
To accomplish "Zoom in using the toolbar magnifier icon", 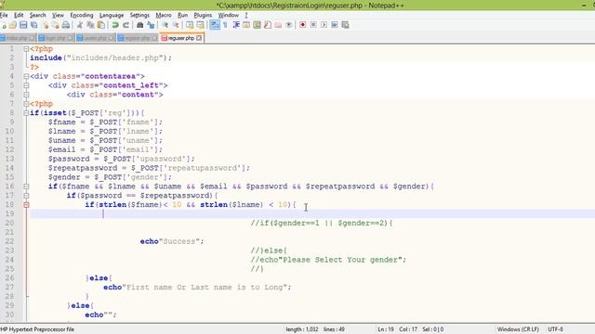I will coord(165,25).
